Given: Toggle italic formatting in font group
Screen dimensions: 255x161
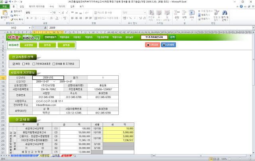Looking at the screenshot, I should coord(31,18).
